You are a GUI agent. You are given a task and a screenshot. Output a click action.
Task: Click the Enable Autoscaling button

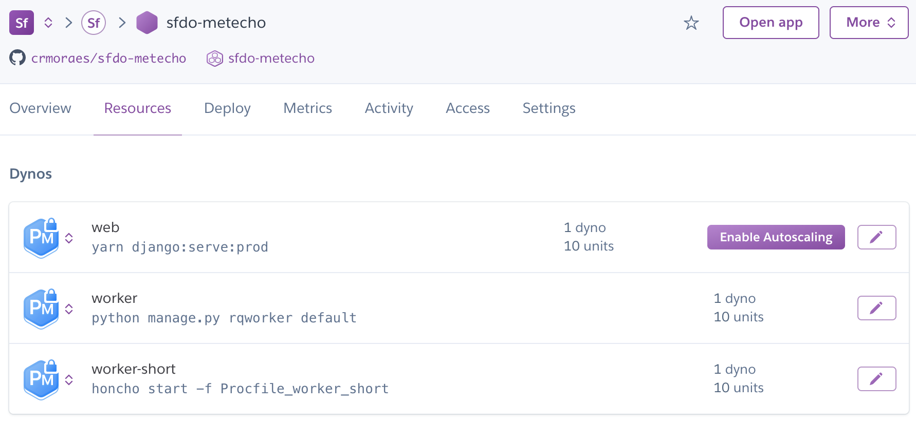tap(776, 237)
